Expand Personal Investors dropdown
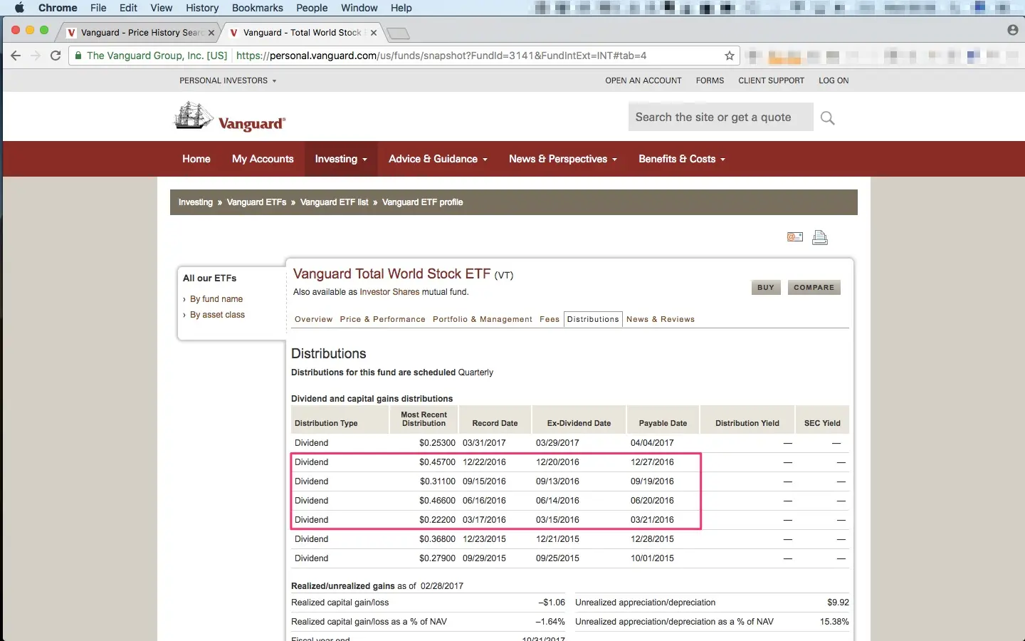The height and width of the screenshot is (641, 1025). (x=228, y=80)
